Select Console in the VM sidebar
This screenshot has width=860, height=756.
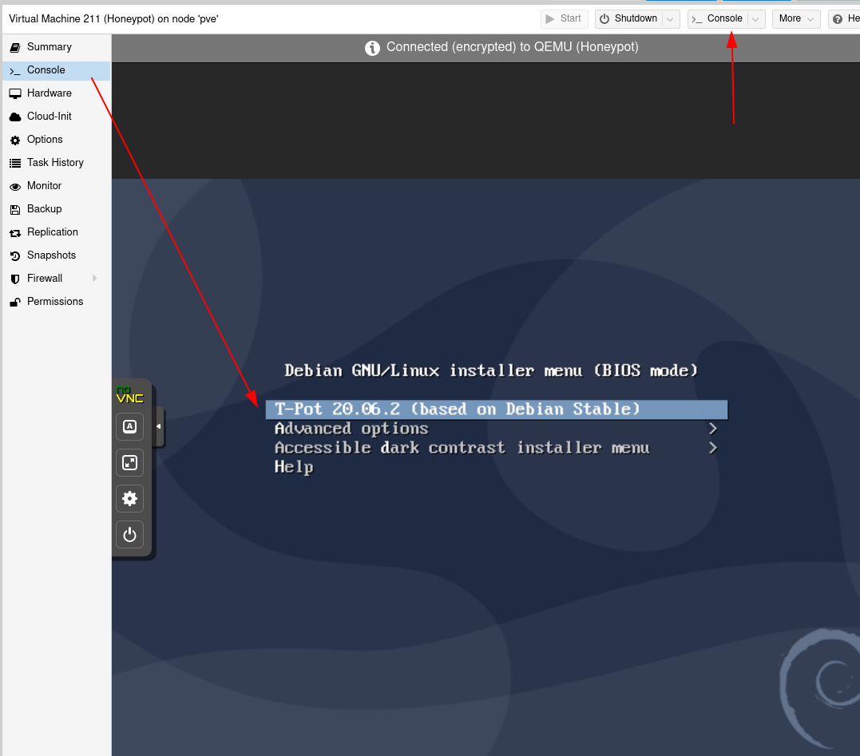pos(56,70)
